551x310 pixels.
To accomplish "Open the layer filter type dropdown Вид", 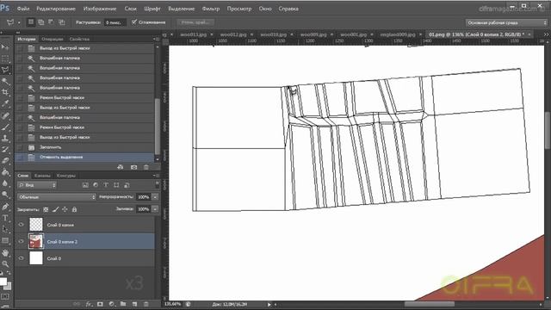I will (x=37, y=185).
